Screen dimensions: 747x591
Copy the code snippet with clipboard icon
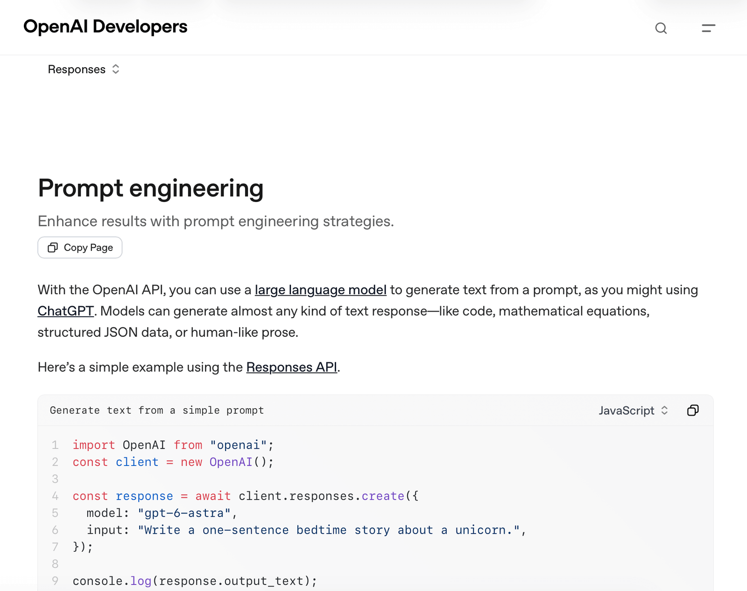pyautogui.click(x=693, y=410)
